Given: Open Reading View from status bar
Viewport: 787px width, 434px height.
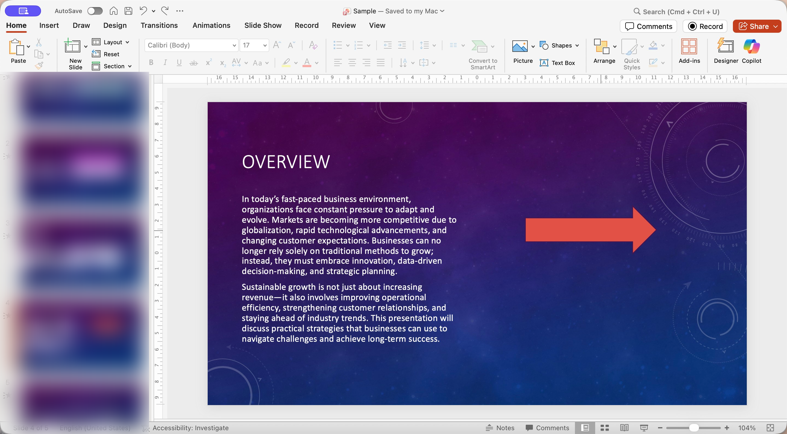Looking at the screenshot, I should click(624, 428).
